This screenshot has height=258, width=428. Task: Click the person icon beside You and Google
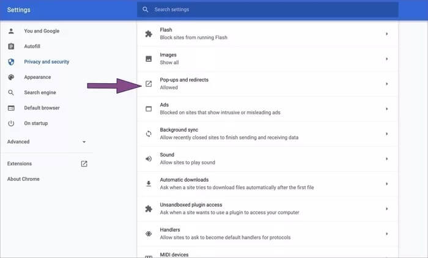[11, 31]
